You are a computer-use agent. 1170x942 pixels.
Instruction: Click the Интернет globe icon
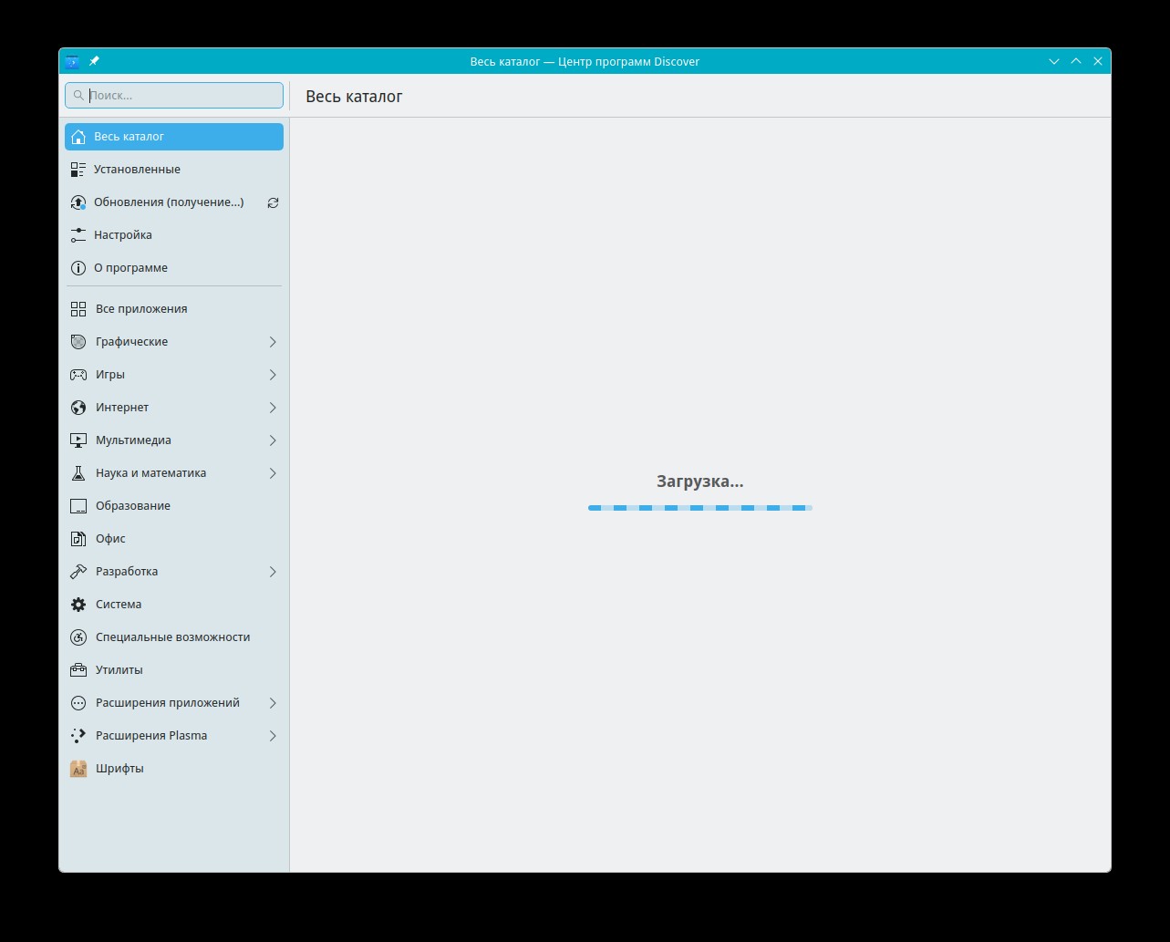click(78, 408)
